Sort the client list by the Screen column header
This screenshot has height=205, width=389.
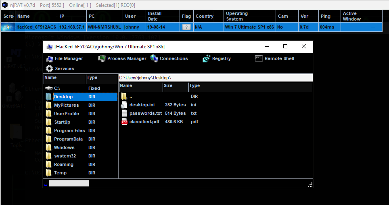pos(8,16)
